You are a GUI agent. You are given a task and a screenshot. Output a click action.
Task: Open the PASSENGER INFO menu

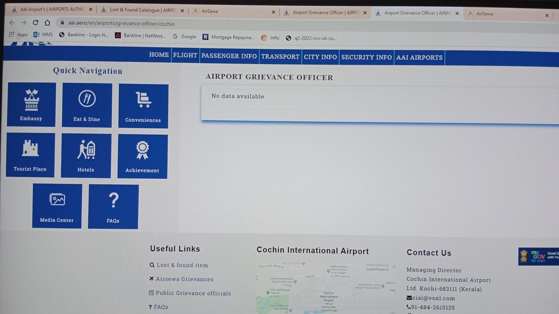[x=229, y=56]
